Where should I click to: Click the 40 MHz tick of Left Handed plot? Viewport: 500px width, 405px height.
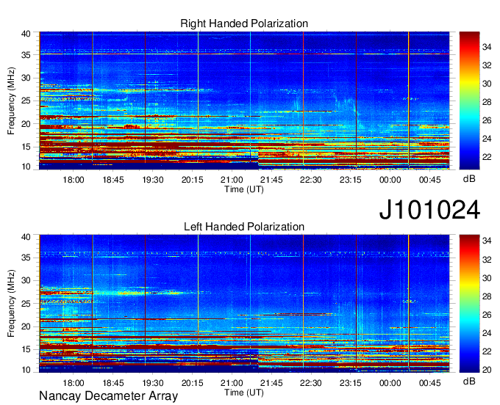[x=26, y=237]
